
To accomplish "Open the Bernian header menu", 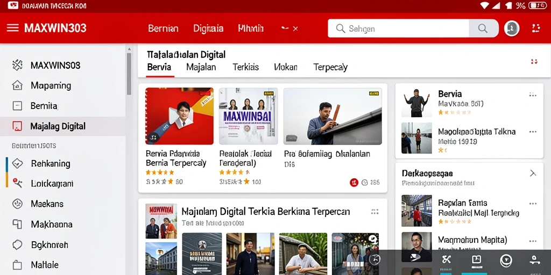I will pos(163,28).
